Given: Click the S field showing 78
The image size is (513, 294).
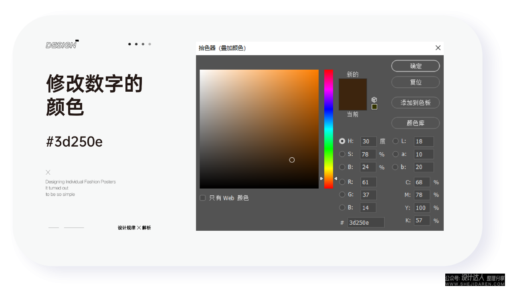Looking at the screenshot, I should (x=368, y=154).
